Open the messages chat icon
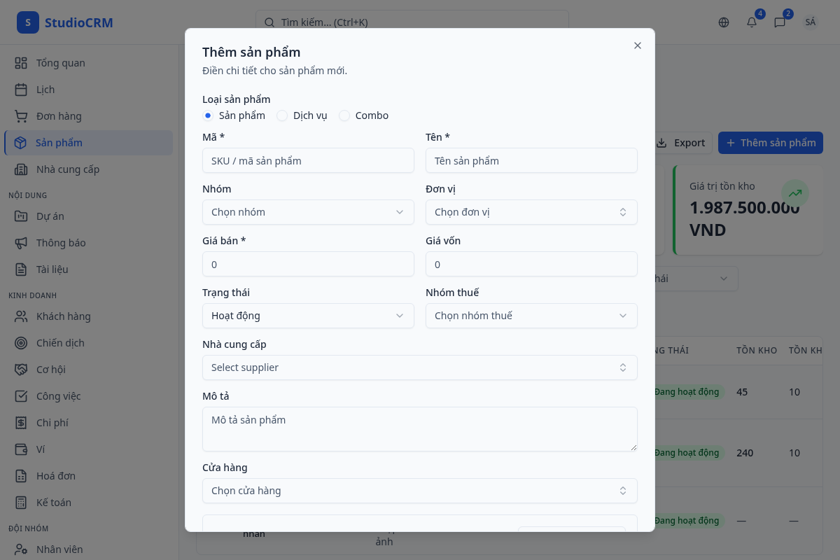The height and width of the screenshot is (560, 840). [x=780, y=22]
